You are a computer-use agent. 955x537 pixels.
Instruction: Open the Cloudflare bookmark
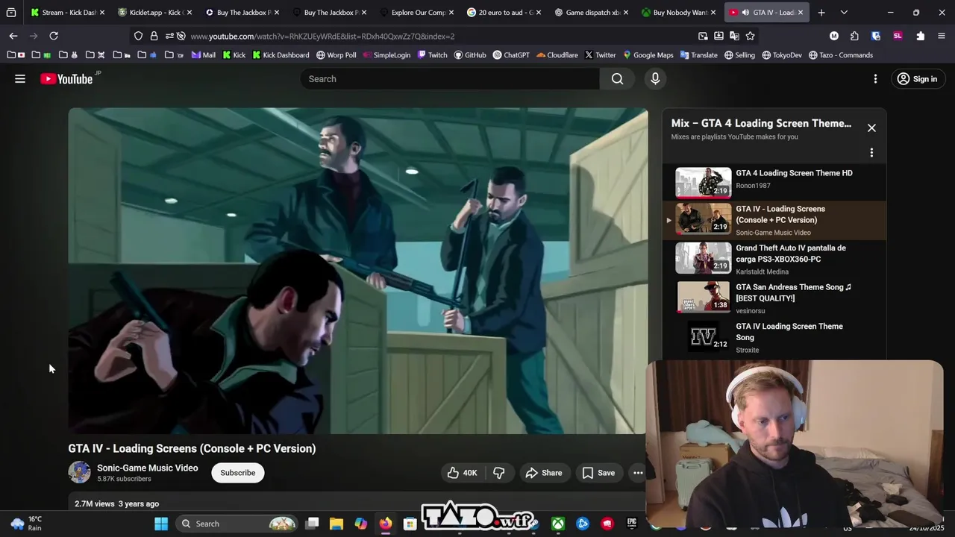[557, 55]
